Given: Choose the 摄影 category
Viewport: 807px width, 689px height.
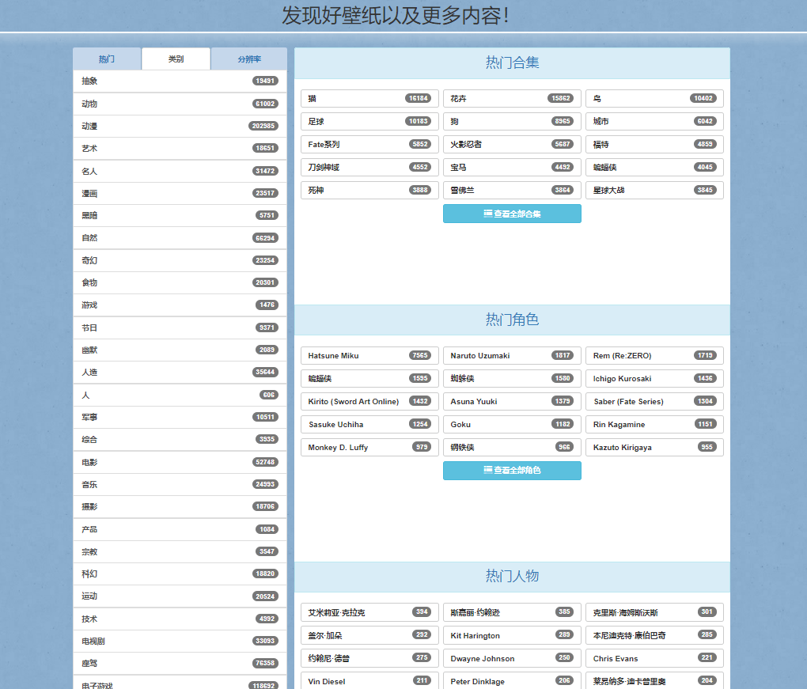Looking at the screenshot, I should pos(180,507).
